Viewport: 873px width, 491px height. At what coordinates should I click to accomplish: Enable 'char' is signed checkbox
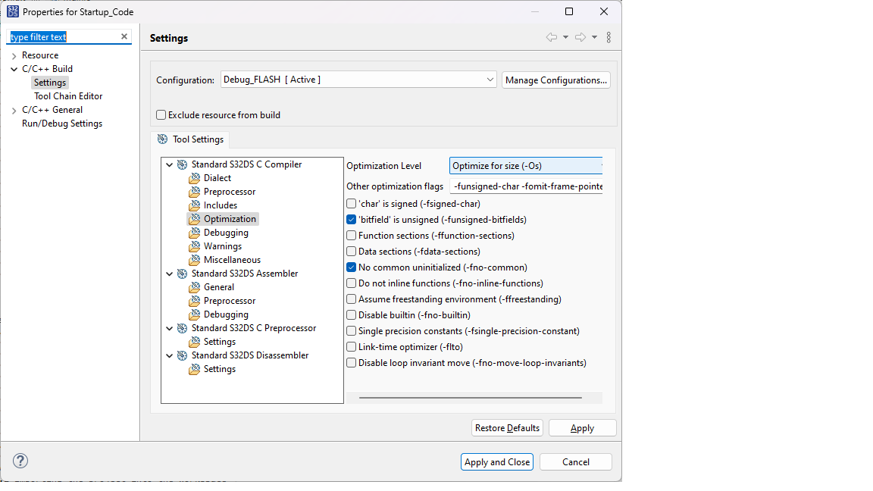pos(352,204)
